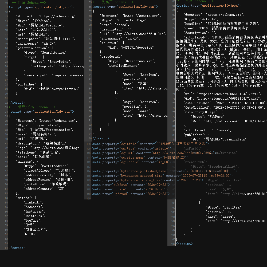The image size is (267, 267).
Task: Click the "LinkedIn" array entry
Action: tap(34, 202)
